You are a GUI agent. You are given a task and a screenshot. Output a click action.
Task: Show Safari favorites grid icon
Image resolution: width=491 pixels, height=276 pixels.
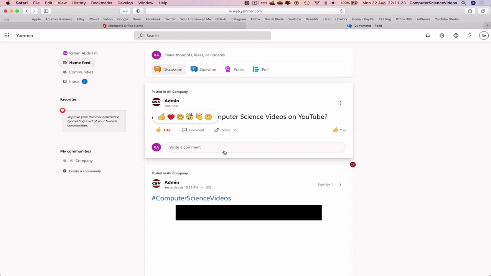[x=7, y=19]
